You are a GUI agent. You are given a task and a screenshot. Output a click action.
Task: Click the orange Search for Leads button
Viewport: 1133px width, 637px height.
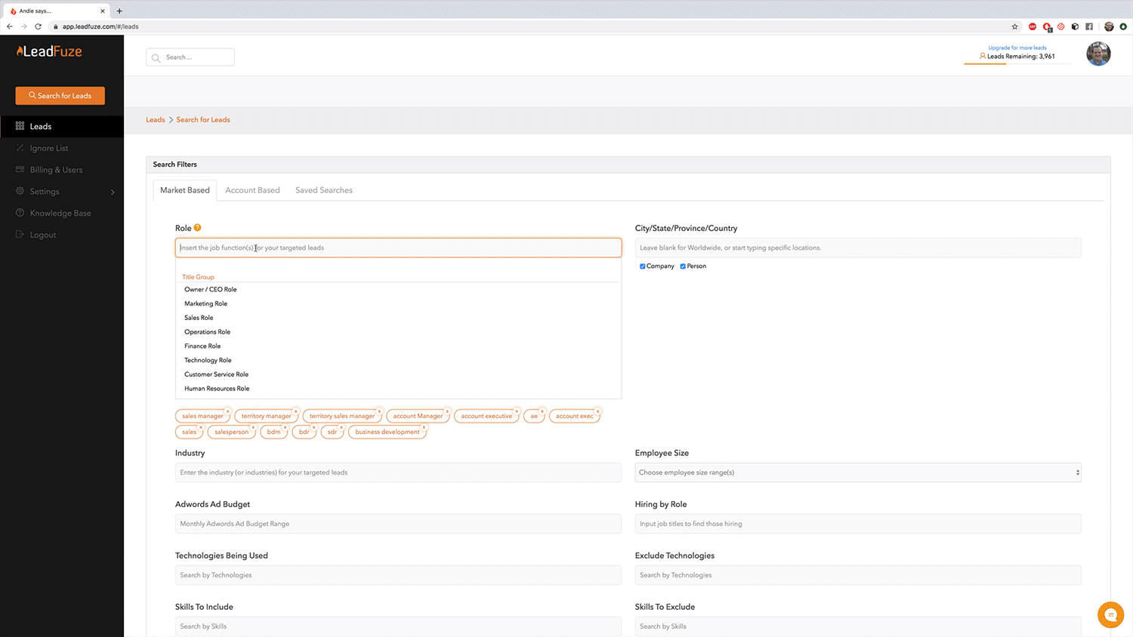(x=60, y=96)
